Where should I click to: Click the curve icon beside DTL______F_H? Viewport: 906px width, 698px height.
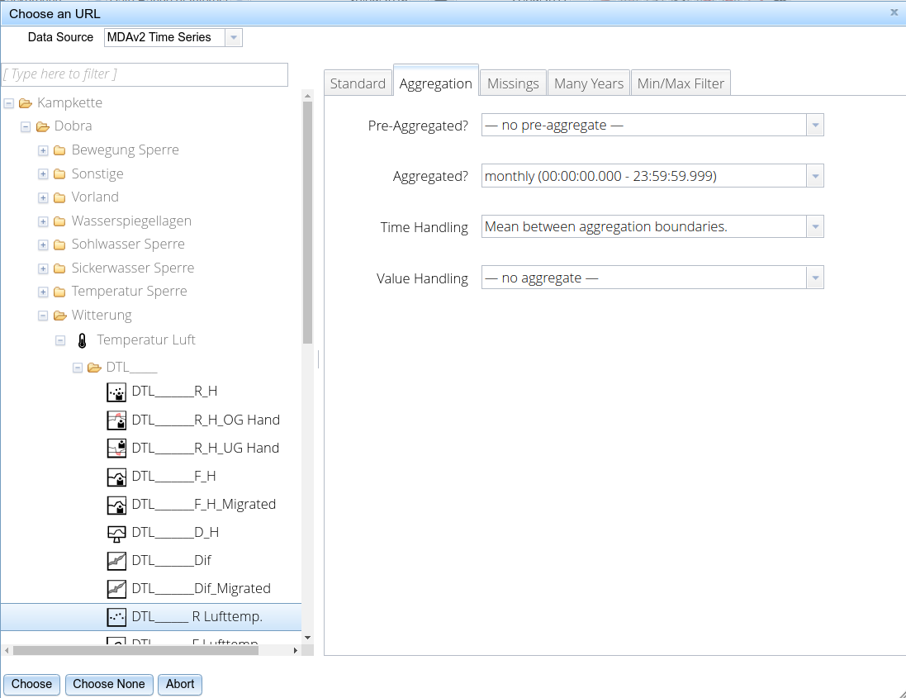pyautogui.click(x=116, y=476)
